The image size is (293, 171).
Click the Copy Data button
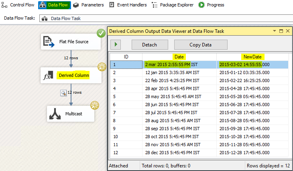(x=201, y=44)
